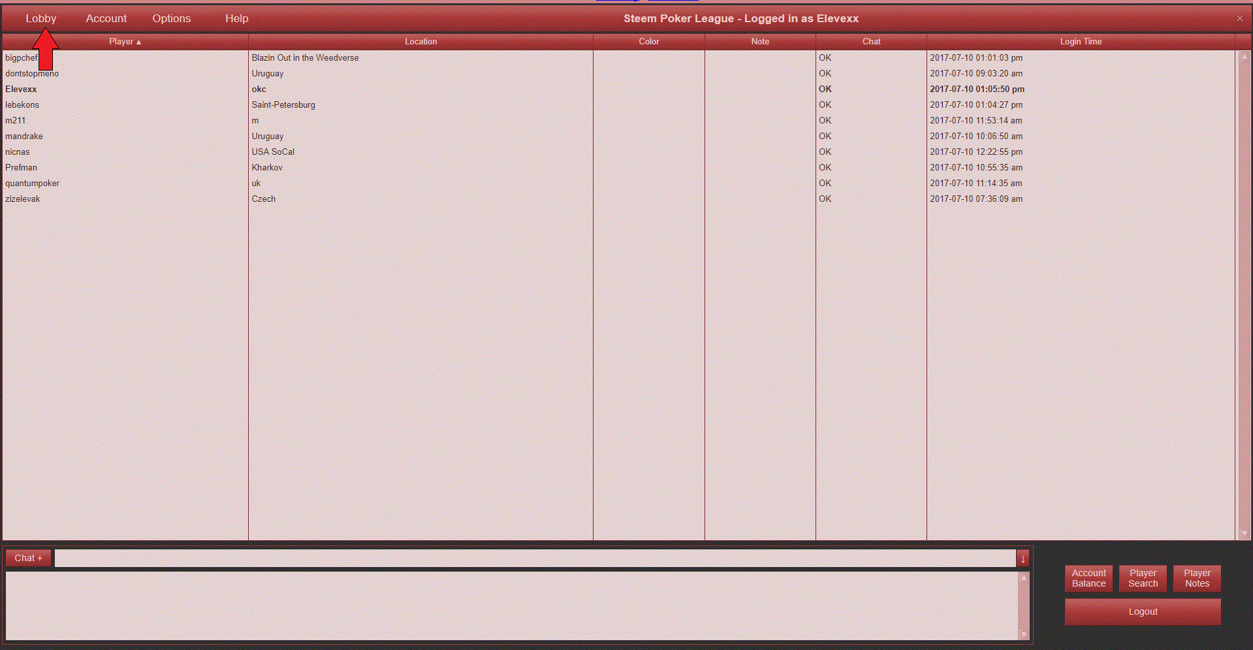
Task: Sort by the Login Time column header
Action: [x=1081, y=41]
